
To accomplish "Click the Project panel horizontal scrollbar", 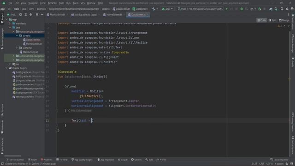I will 12,156.
